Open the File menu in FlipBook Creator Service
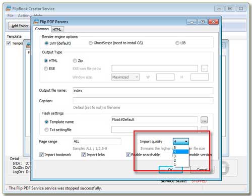 click(x=10, y=16)
